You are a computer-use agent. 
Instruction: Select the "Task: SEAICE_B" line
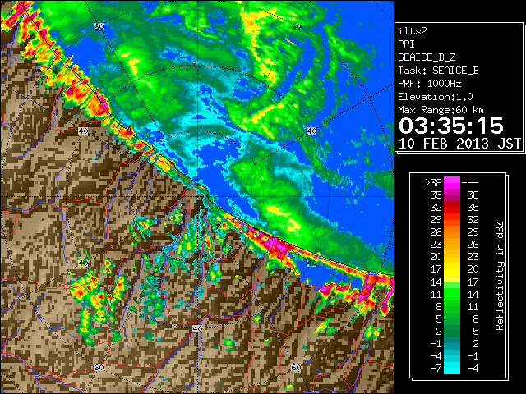pos(438,71)
